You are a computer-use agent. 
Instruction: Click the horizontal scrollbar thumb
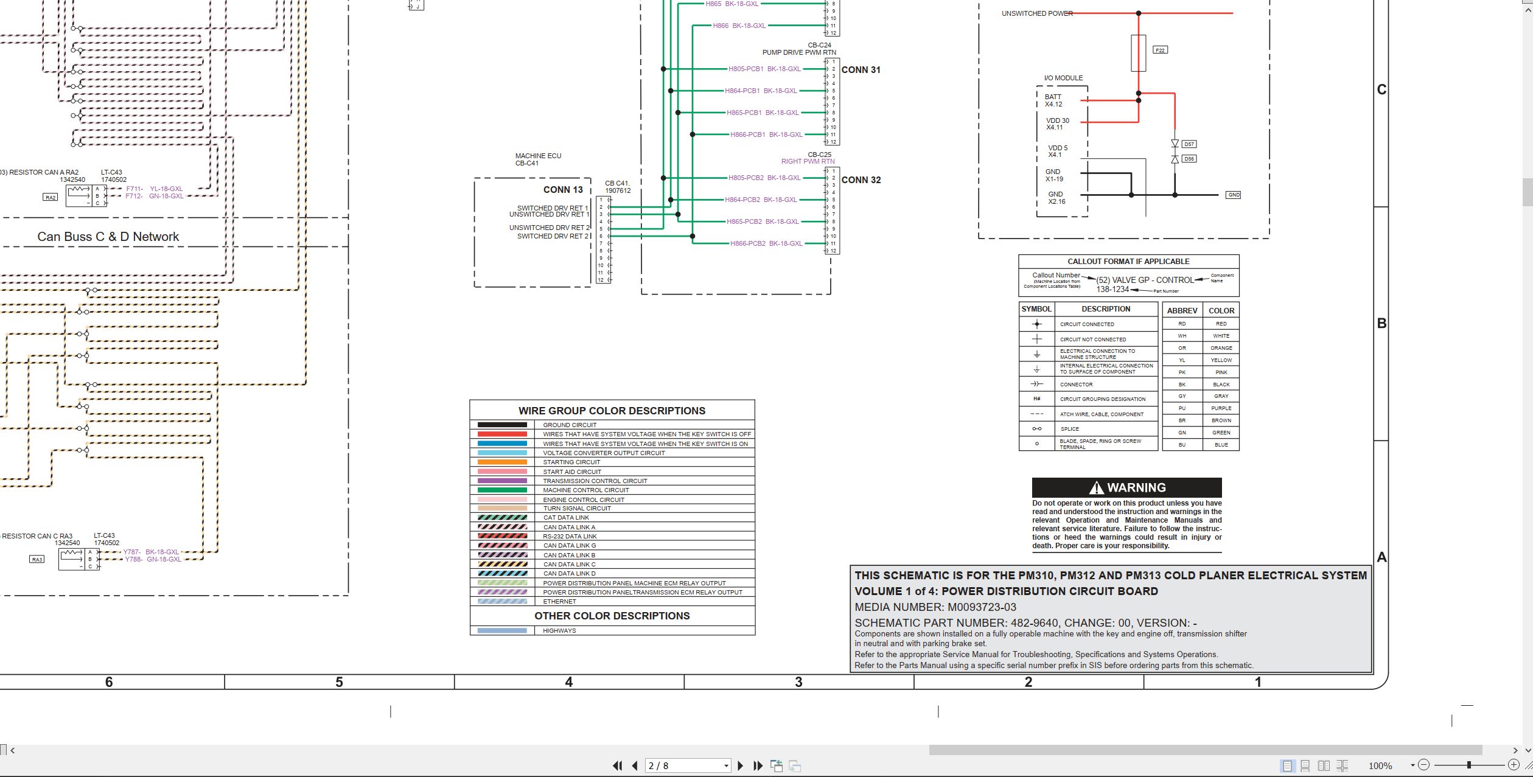(x=1205, y=750)
